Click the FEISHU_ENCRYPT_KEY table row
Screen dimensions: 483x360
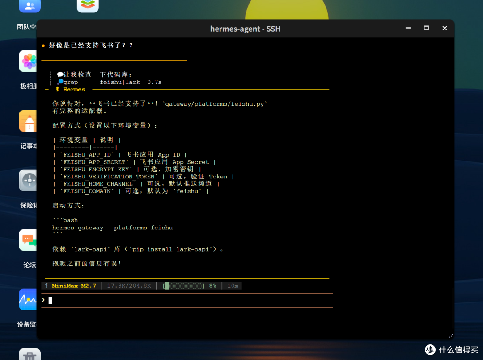[x=127, y=169]
